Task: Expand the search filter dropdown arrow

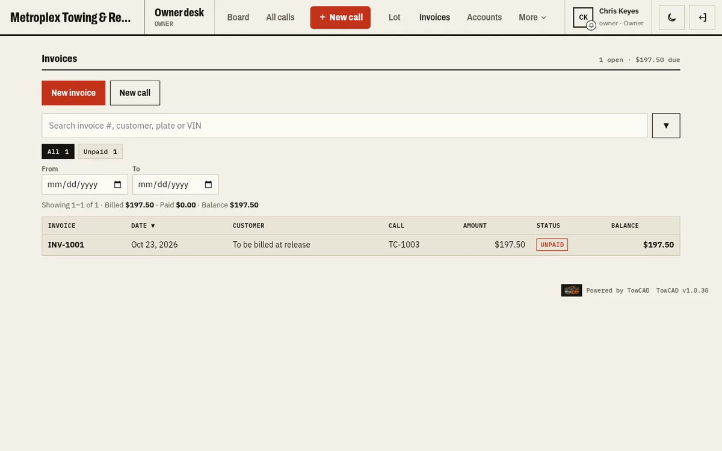Action: pyautogui.click(x=666, y=126)
